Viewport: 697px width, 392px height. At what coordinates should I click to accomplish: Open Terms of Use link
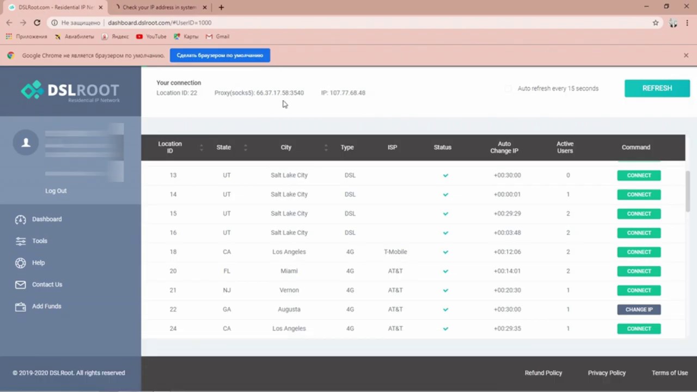point(670,373)
